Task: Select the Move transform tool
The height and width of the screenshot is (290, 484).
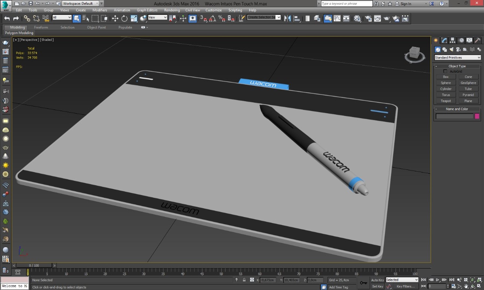Action: click(115, 18)
